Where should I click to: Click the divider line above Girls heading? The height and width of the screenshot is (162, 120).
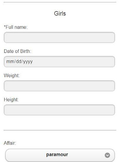(x=60, y=2)
